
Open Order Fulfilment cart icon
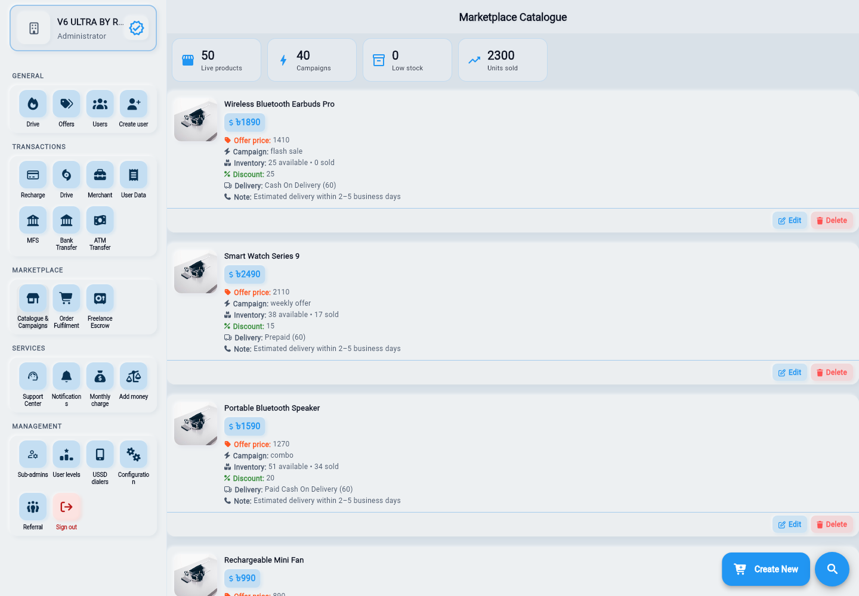coord(66,299)
